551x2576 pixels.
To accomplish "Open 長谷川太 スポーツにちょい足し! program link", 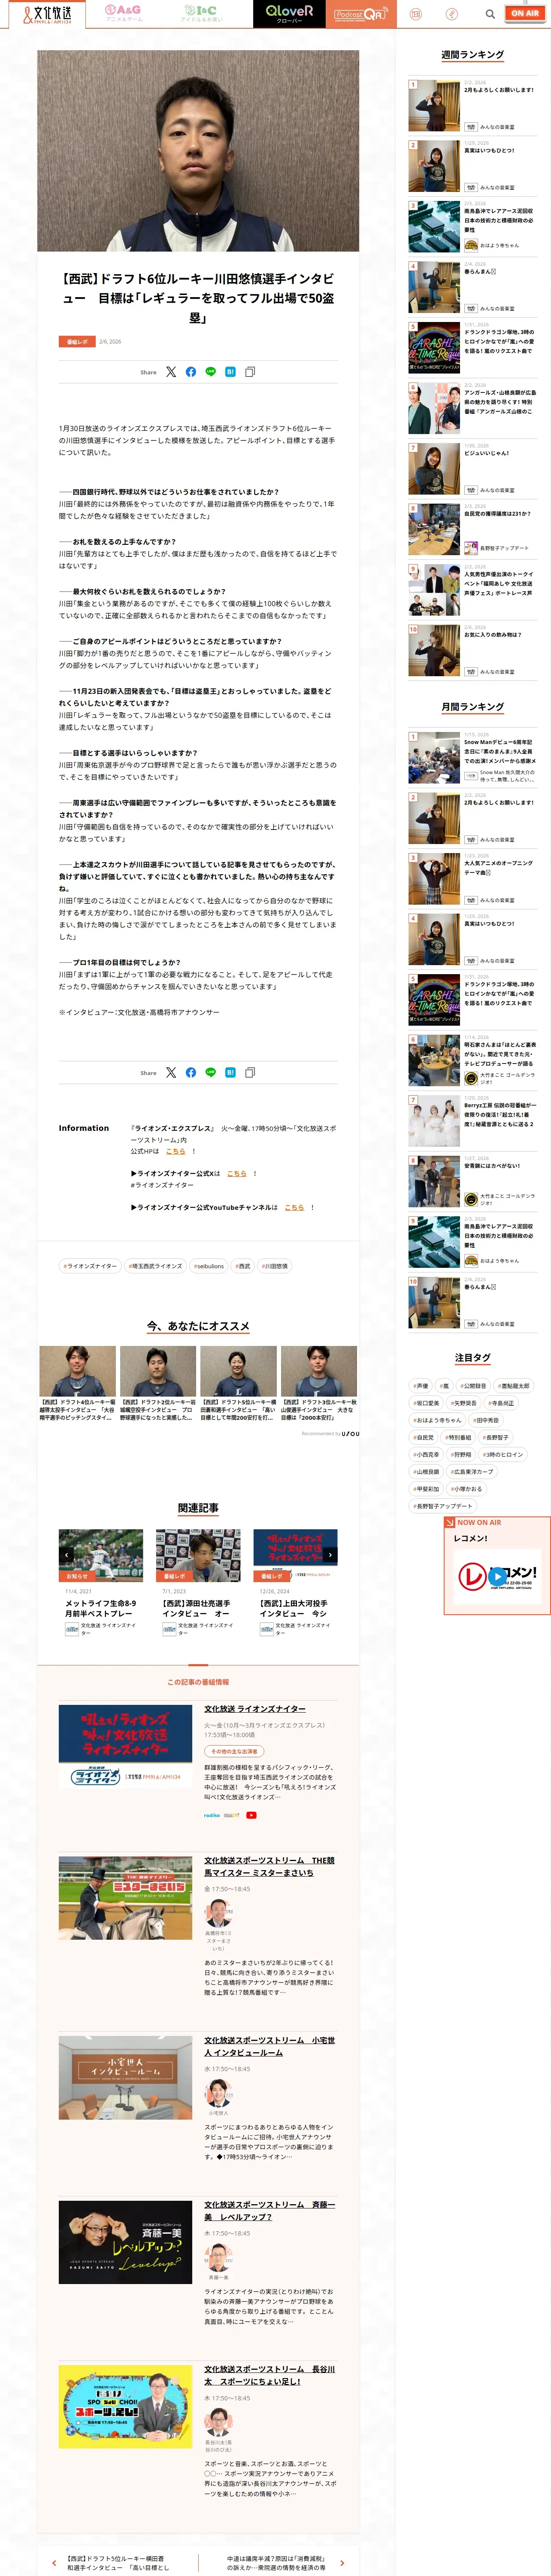I will tap(270, 2375).
